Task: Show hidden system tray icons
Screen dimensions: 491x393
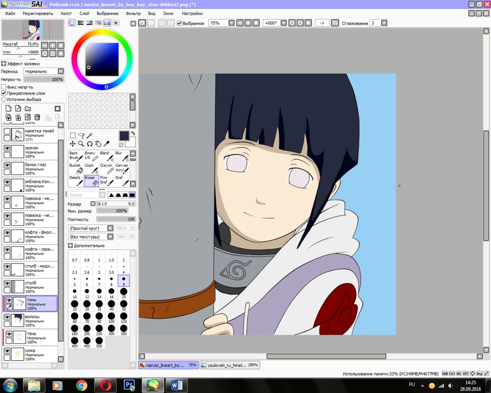Action: click(422, 386)
